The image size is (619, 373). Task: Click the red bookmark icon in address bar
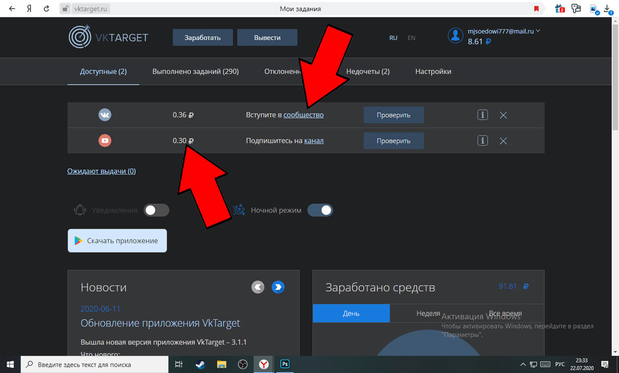coord(537,9)
